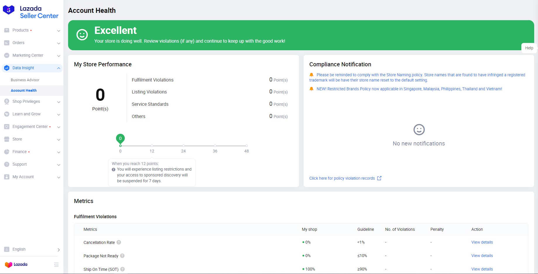538x274 pixels.
Task: Select Account Health in the sidebar
Action: pos(24,91)
